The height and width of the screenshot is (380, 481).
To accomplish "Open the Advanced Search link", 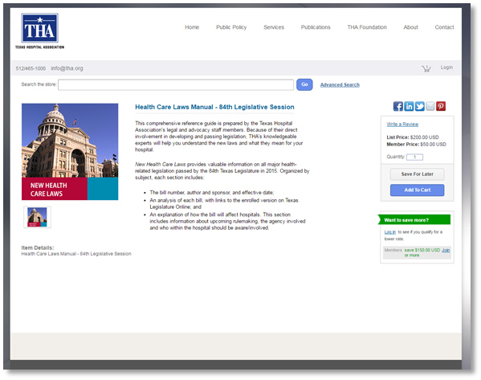I will click(x=340, y=85).
